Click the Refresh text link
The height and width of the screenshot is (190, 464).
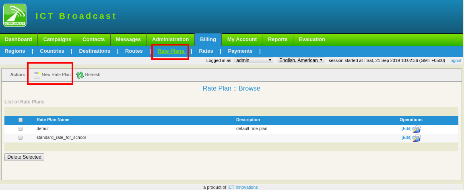(93, 74)
